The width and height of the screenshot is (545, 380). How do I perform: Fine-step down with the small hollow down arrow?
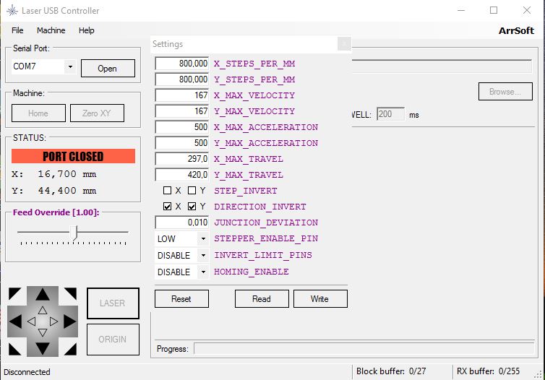click(x=43, y=333)
